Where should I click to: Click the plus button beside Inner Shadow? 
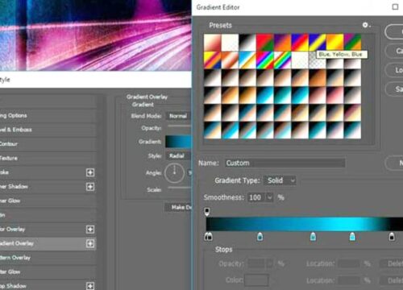click(90, 187)
